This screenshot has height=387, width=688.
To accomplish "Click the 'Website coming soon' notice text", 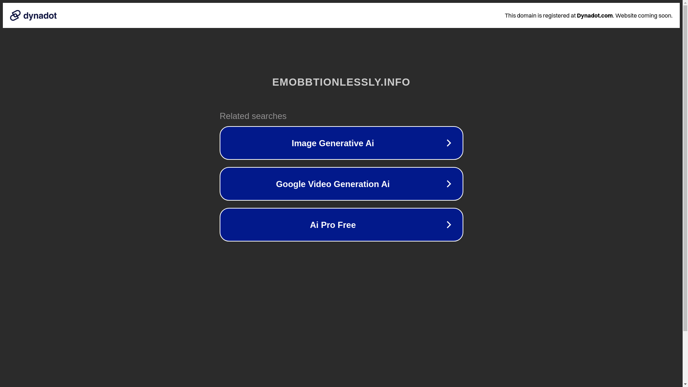I will [644, 15].
